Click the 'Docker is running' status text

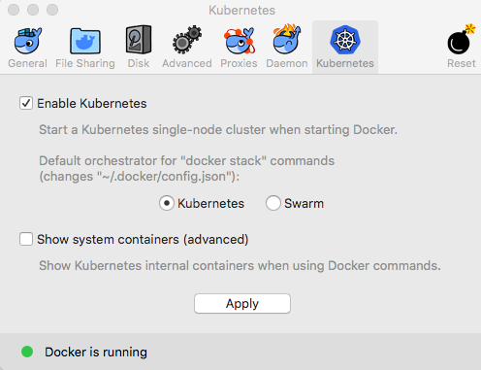[96, 353]
